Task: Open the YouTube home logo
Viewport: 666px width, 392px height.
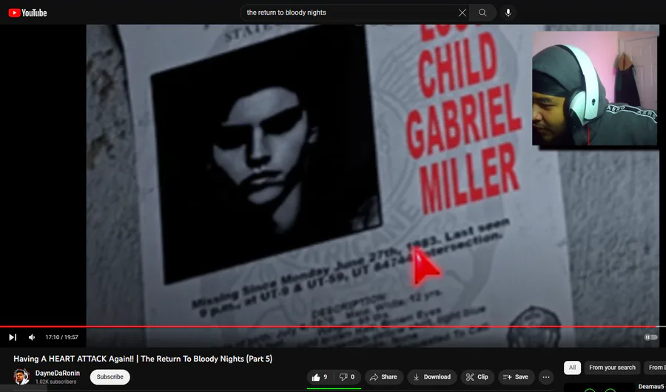Action: click(x=27, y=13)
